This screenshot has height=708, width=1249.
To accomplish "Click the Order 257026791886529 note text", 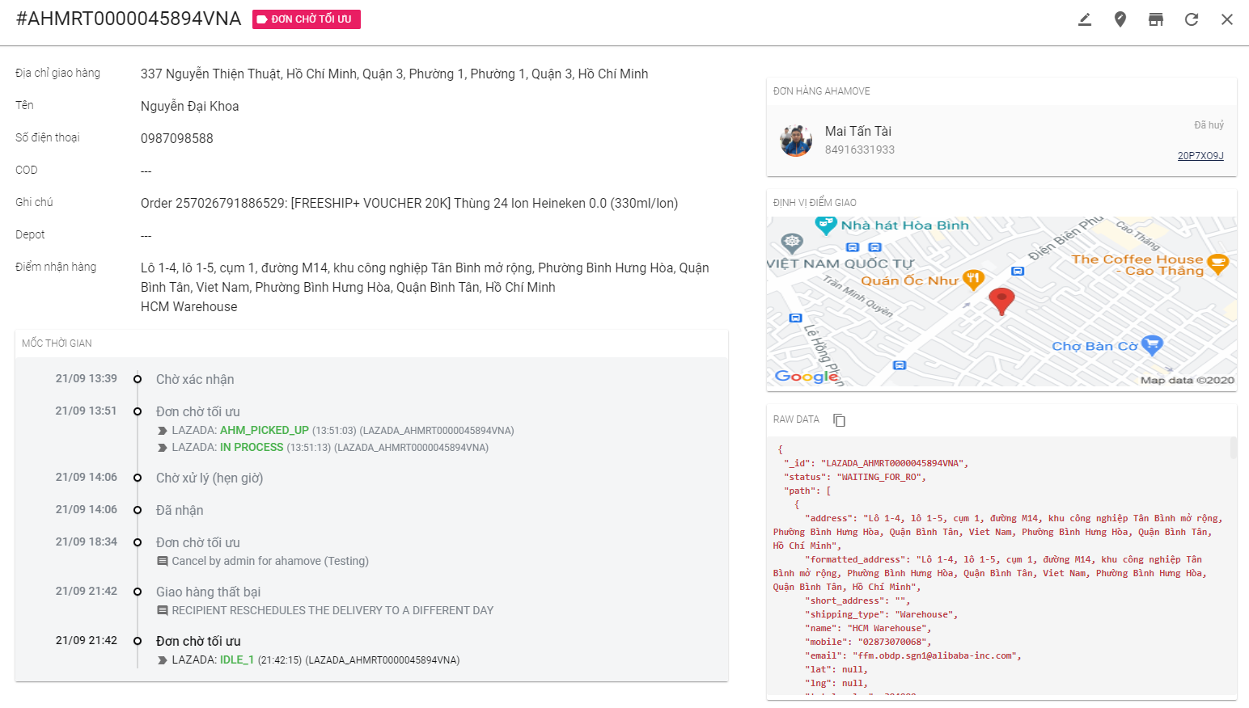I will (x=409, y=203).
